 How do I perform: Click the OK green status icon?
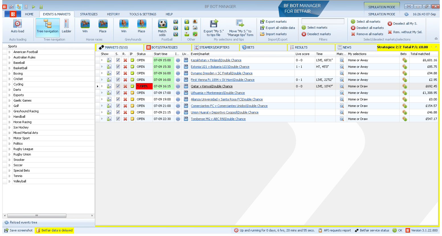coord(394,230)
